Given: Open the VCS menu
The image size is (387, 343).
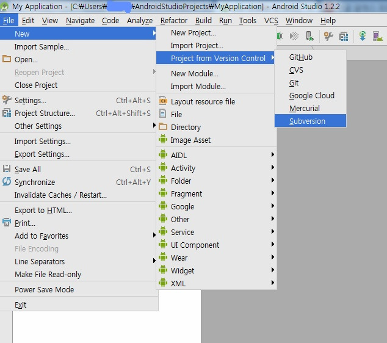Looking at the screenshot, I should (x=271, y=21).
